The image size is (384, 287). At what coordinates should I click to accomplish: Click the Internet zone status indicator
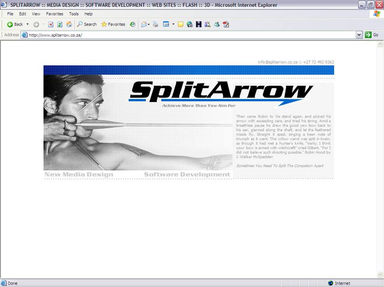339,283
